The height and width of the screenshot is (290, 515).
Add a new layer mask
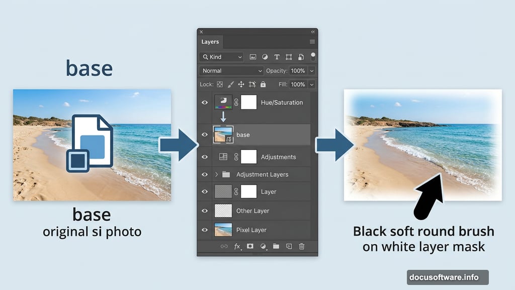coord(250,247)
